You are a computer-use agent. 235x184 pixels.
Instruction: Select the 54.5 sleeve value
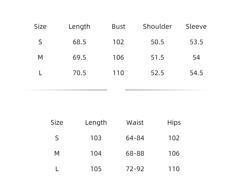(x=196, y=73)
